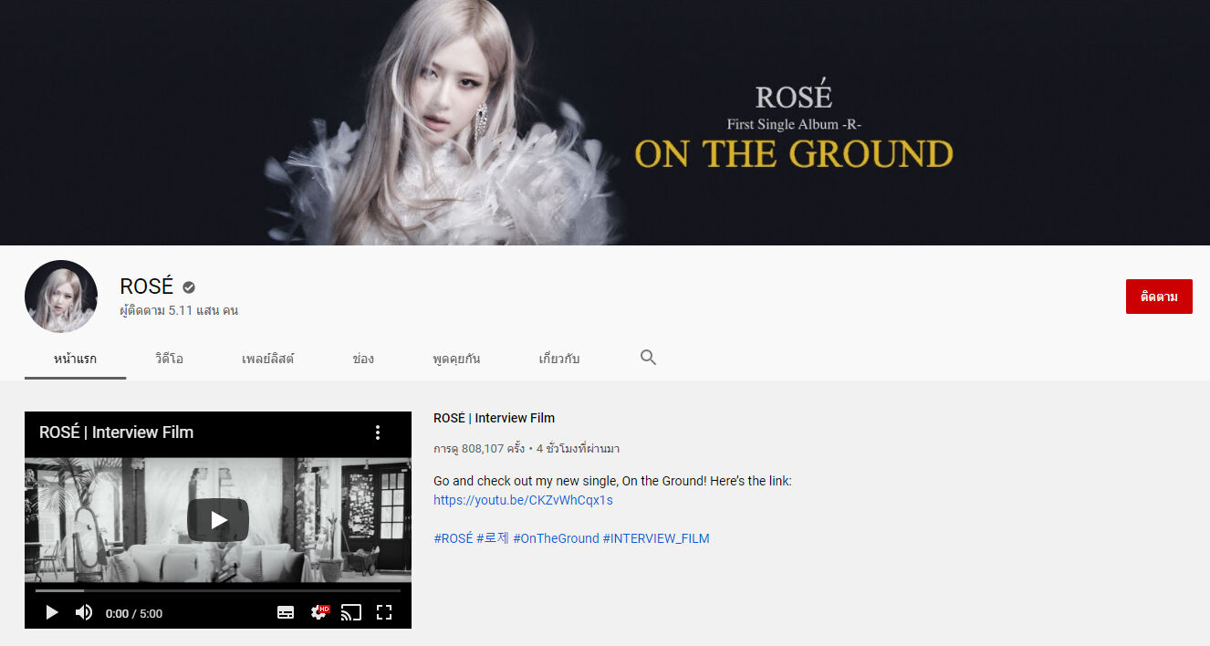1210x646 pixels.
Task: Toggle subtitles with the captions icon
Action: pyautogui.click(x=286, y=612)
